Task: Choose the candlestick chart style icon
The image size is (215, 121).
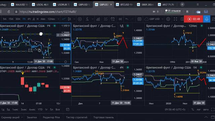Action: click(x=70, y=19)
